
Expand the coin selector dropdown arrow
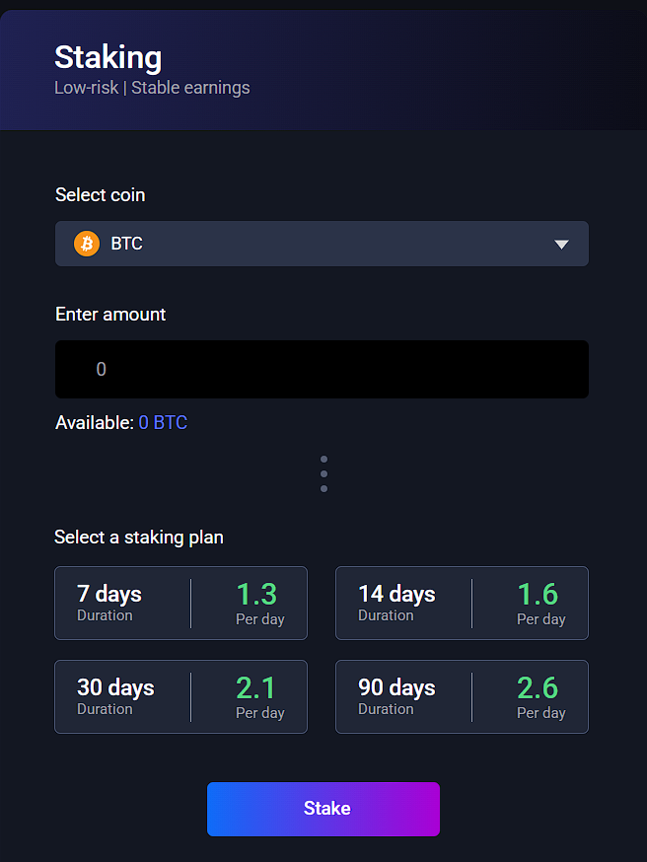(x=561, y=244)
